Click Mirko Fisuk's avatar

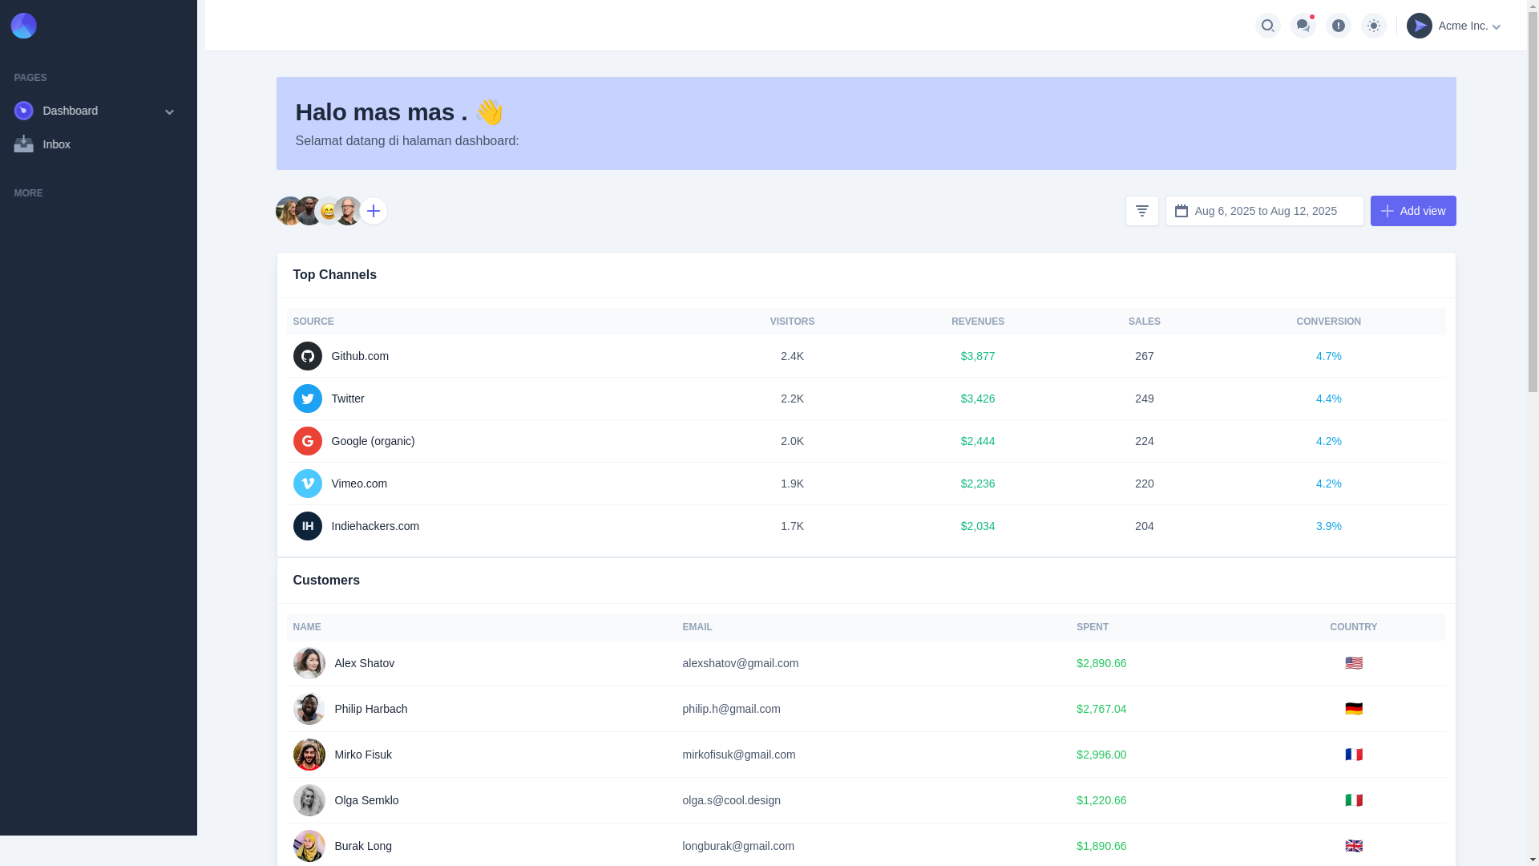309,755
